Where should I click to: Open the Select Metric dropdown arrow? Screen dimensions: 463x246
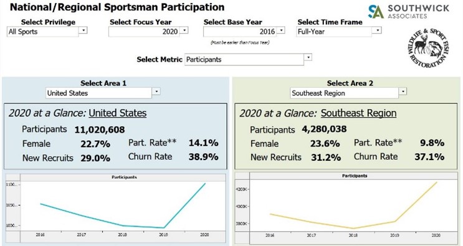point(308,57)
